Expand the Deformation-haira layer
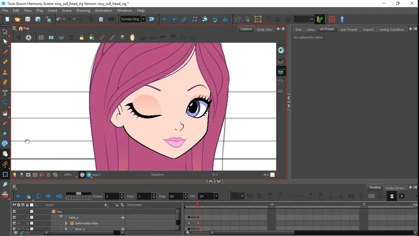Image resolution: width=419 pixels, height=236 pixels. 66,223
